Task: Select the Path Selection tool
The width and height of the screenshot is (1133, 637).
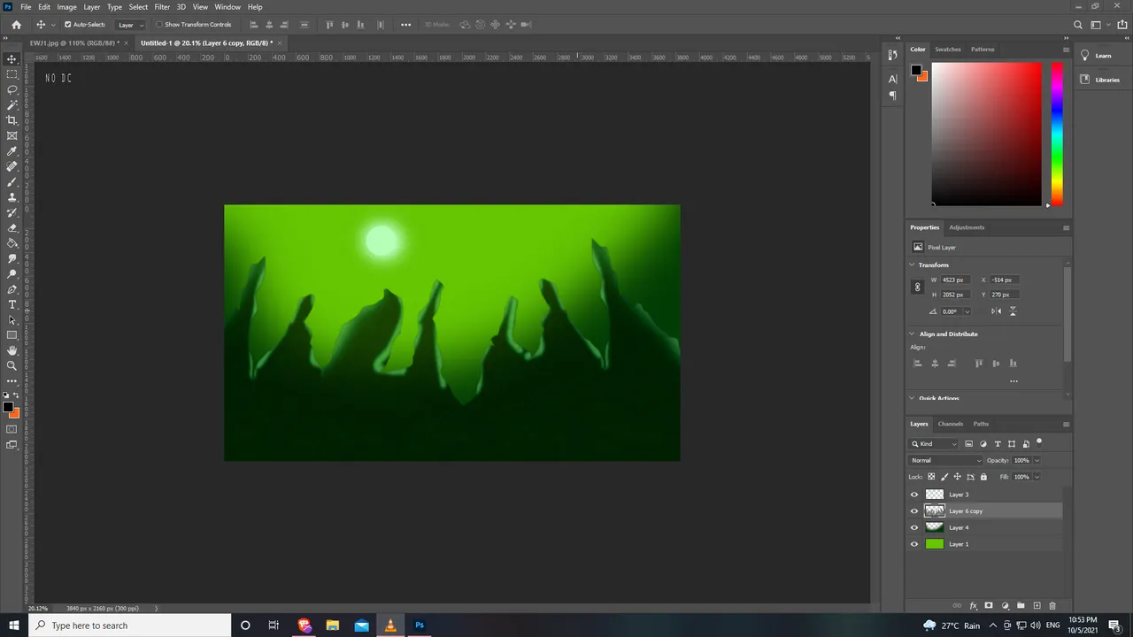Action: pyautogui.click(x=12, y=319)
